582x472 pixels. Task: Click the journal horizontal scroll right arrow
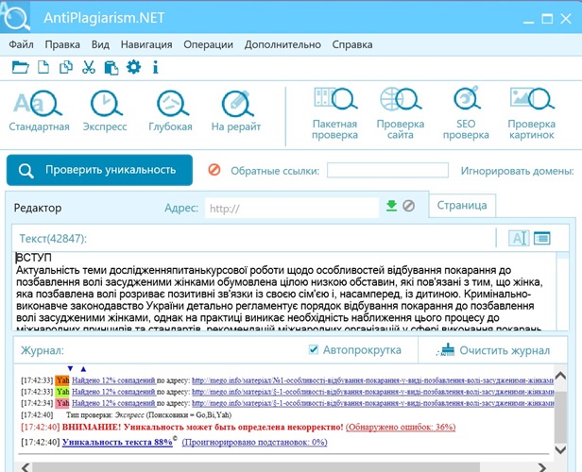(x=542, y=467)
